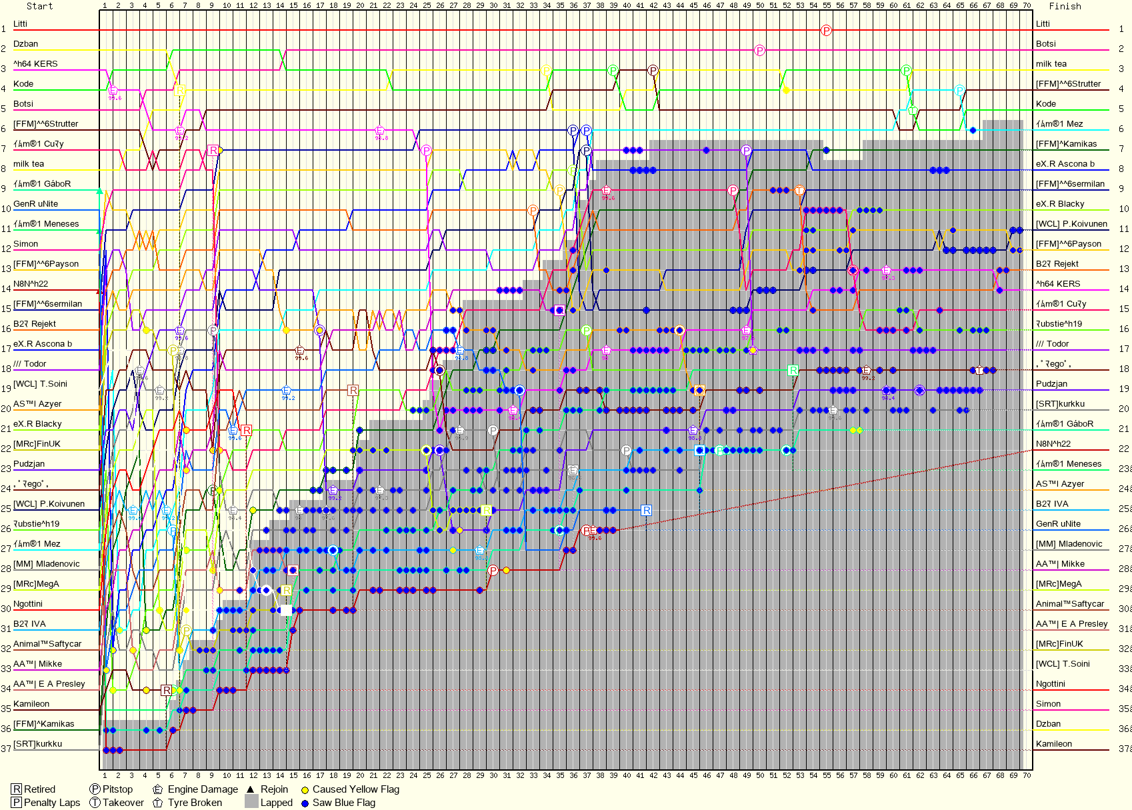Screen dimensions: 1132x810
Task: Click lap number 50 on bottom axis
Action: [760, 775]
